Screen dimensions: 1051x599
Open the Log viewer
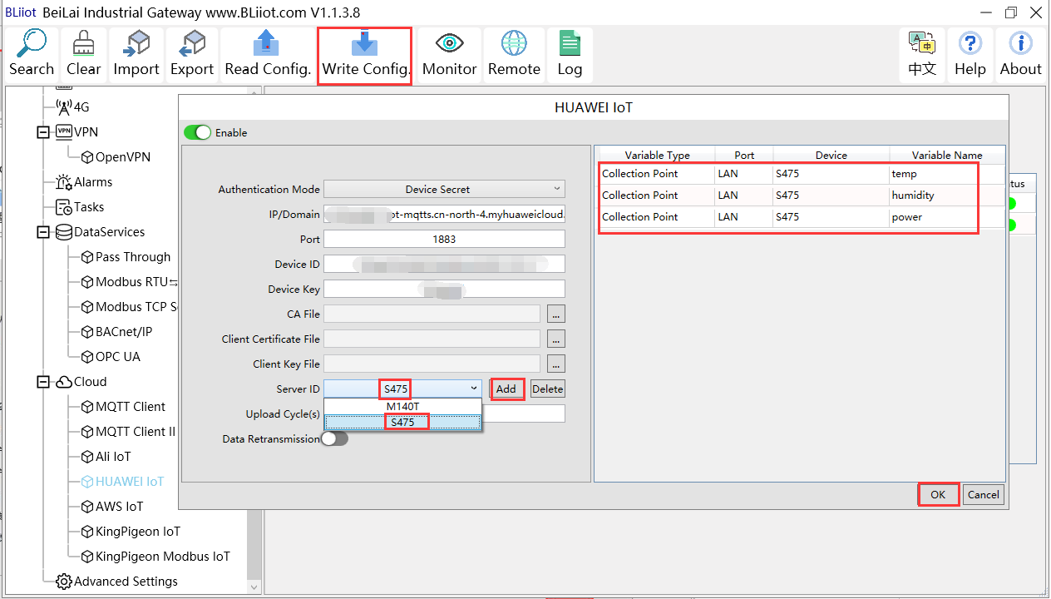[570, 55]
